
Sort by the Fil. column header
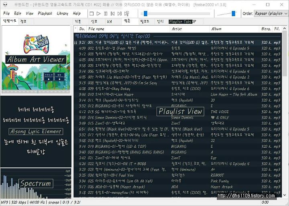pos(277,29)
